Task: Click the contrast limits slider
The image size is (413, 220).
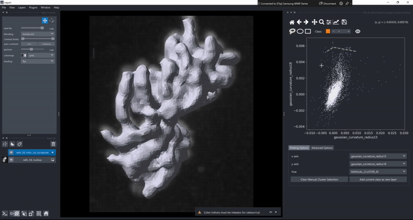Action: (x=38, y=39)
